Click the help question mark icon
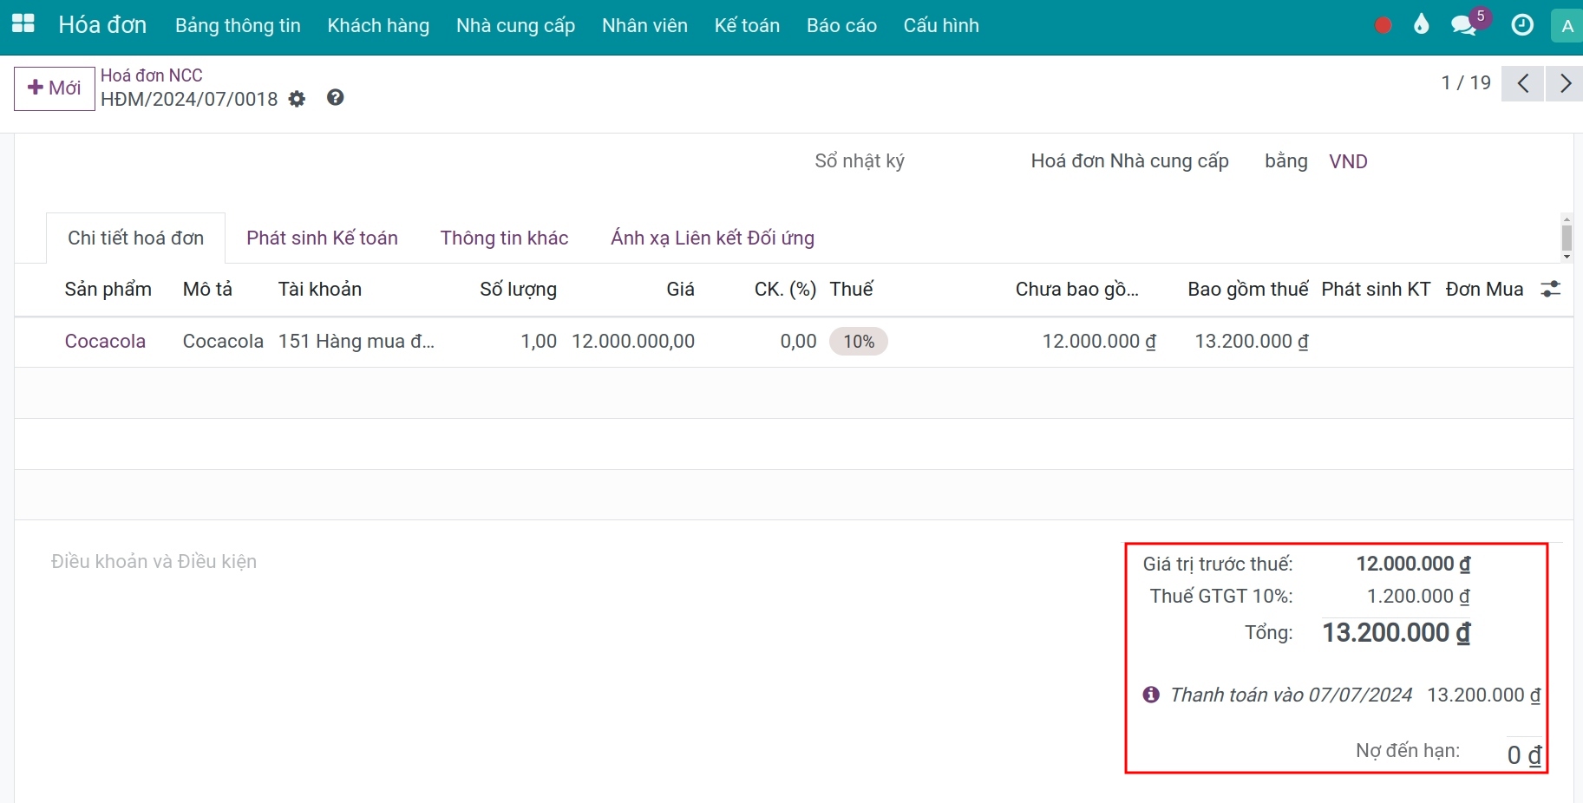Image resolution: width=1583 pixels, height=803 pixels. 336,98
